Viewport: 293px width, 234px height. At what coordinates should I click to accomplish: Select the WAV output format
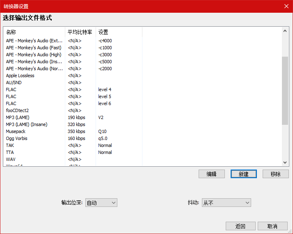tap(11, 159)
